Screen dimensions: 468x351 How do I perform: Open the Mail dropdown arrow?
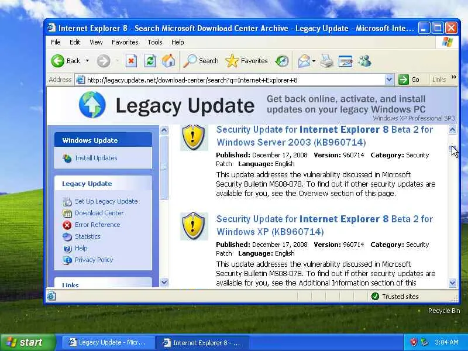314,61
